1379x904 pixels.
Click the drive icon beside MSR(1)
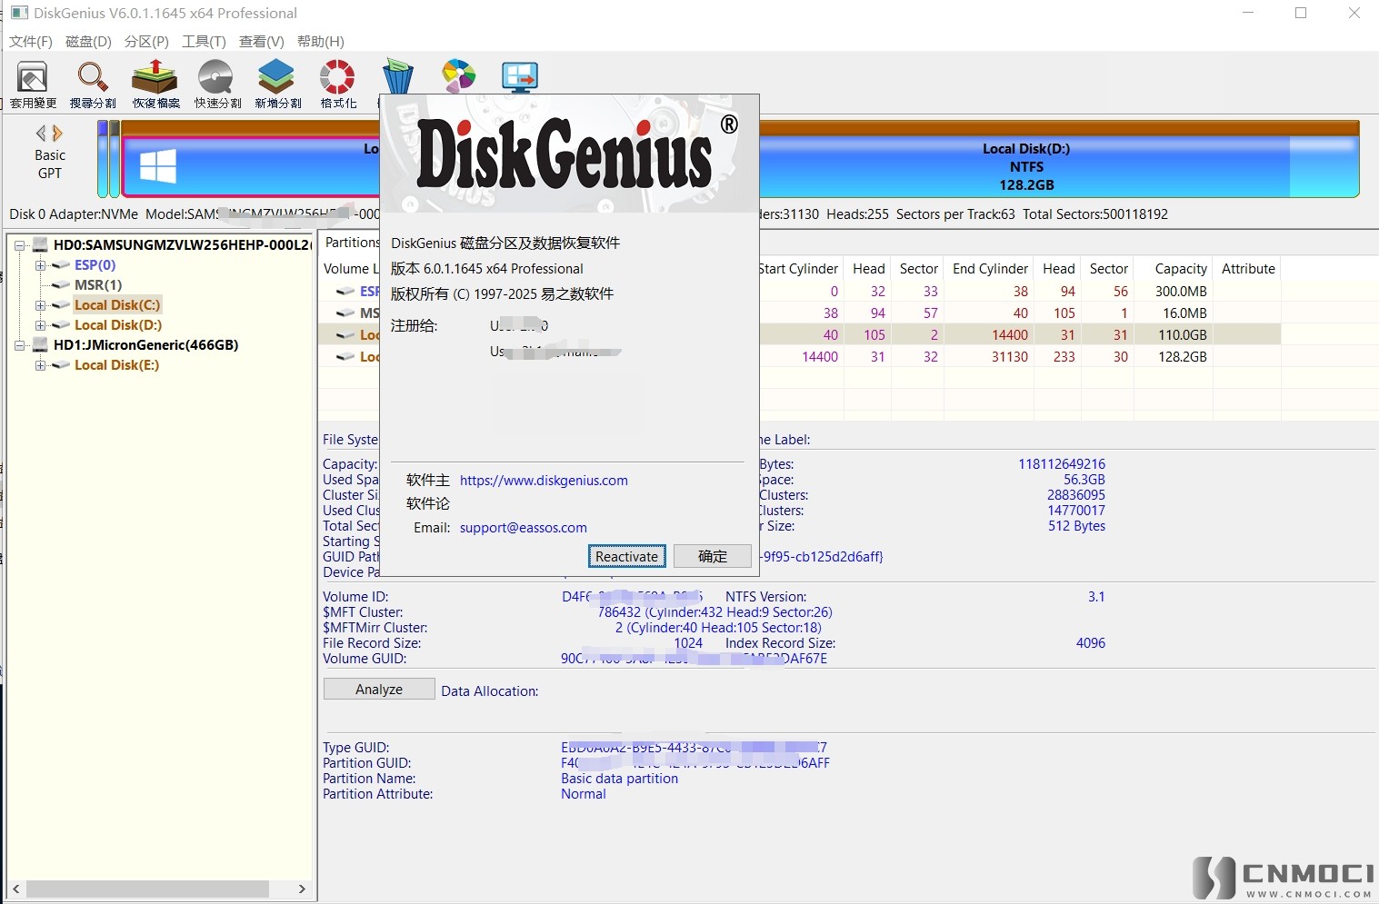(x=61, y=285)
